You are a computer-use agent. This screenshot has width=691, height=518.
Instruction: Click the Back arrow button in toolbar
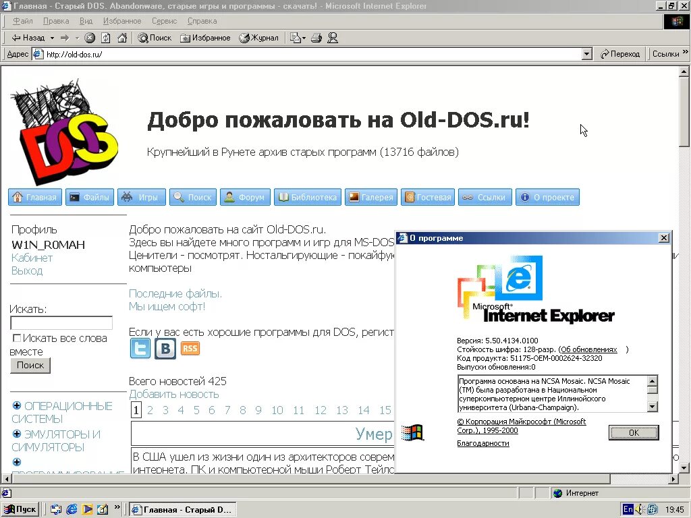(28, 38)
